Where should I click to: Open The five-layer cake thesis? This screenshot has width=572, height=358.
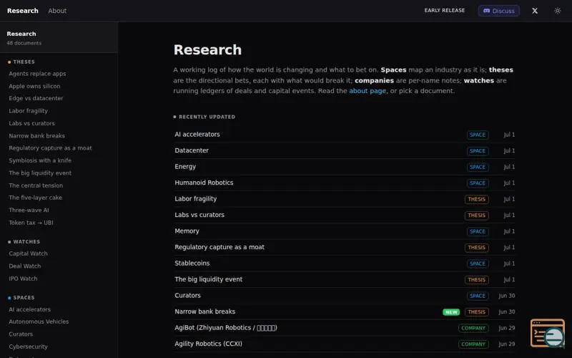click(x=35, y=198)
